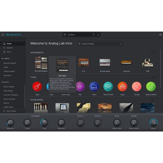Viewport: 163px width, 163px height.
Task: Select the Buchla Easel instrument
Action: click(105, 62)
